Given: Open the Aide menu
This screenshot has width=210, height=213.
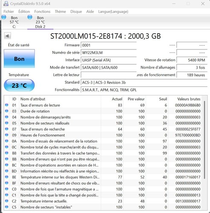Looking at the screenshot, I should [x=90, y=12].
